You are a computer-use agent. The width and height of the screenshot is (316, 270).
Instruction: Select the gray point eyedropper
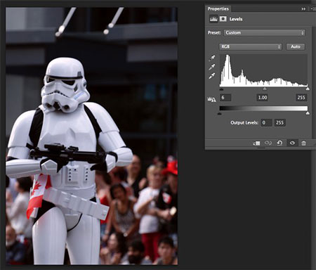(x=212, y=67)
